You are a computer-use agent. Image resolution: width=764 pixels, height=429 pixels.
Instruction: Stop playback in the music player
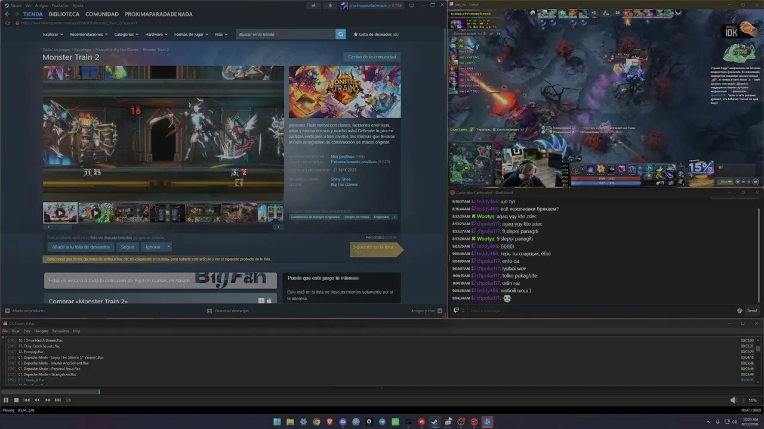[16, 400]
